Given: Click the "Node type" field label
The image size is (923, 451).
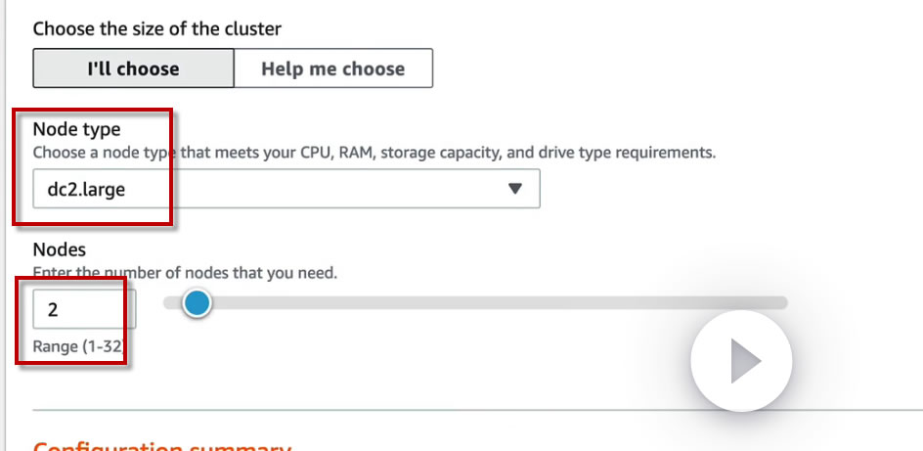Looking at the screenshot, I should (76, 129).
